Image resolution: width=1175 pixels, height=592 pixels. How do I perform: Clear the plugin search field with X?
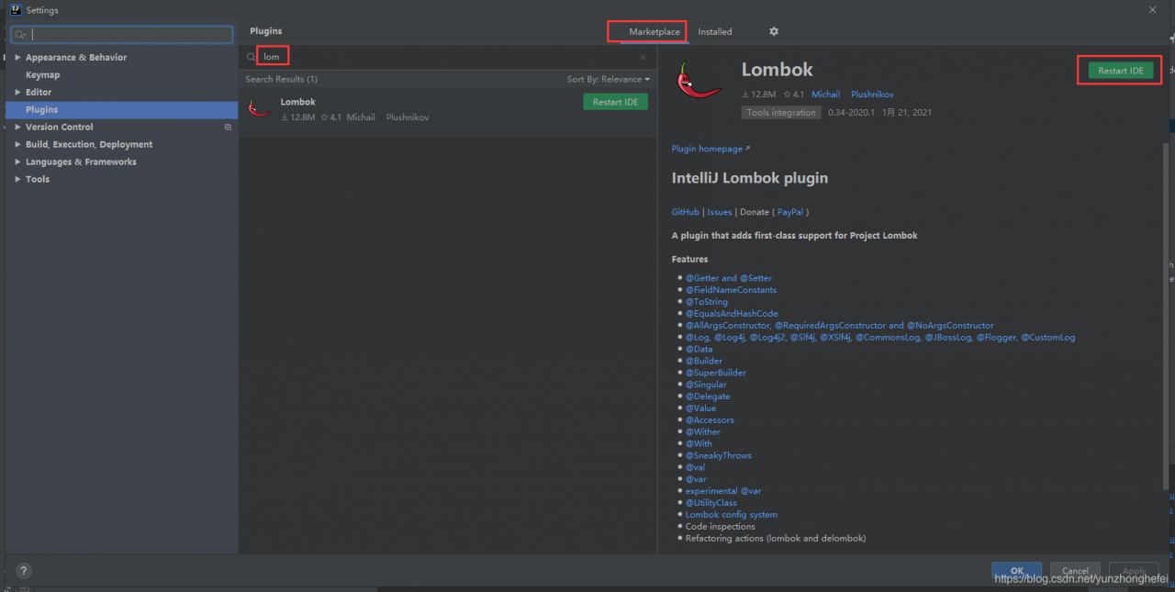(x=643, y=57)
